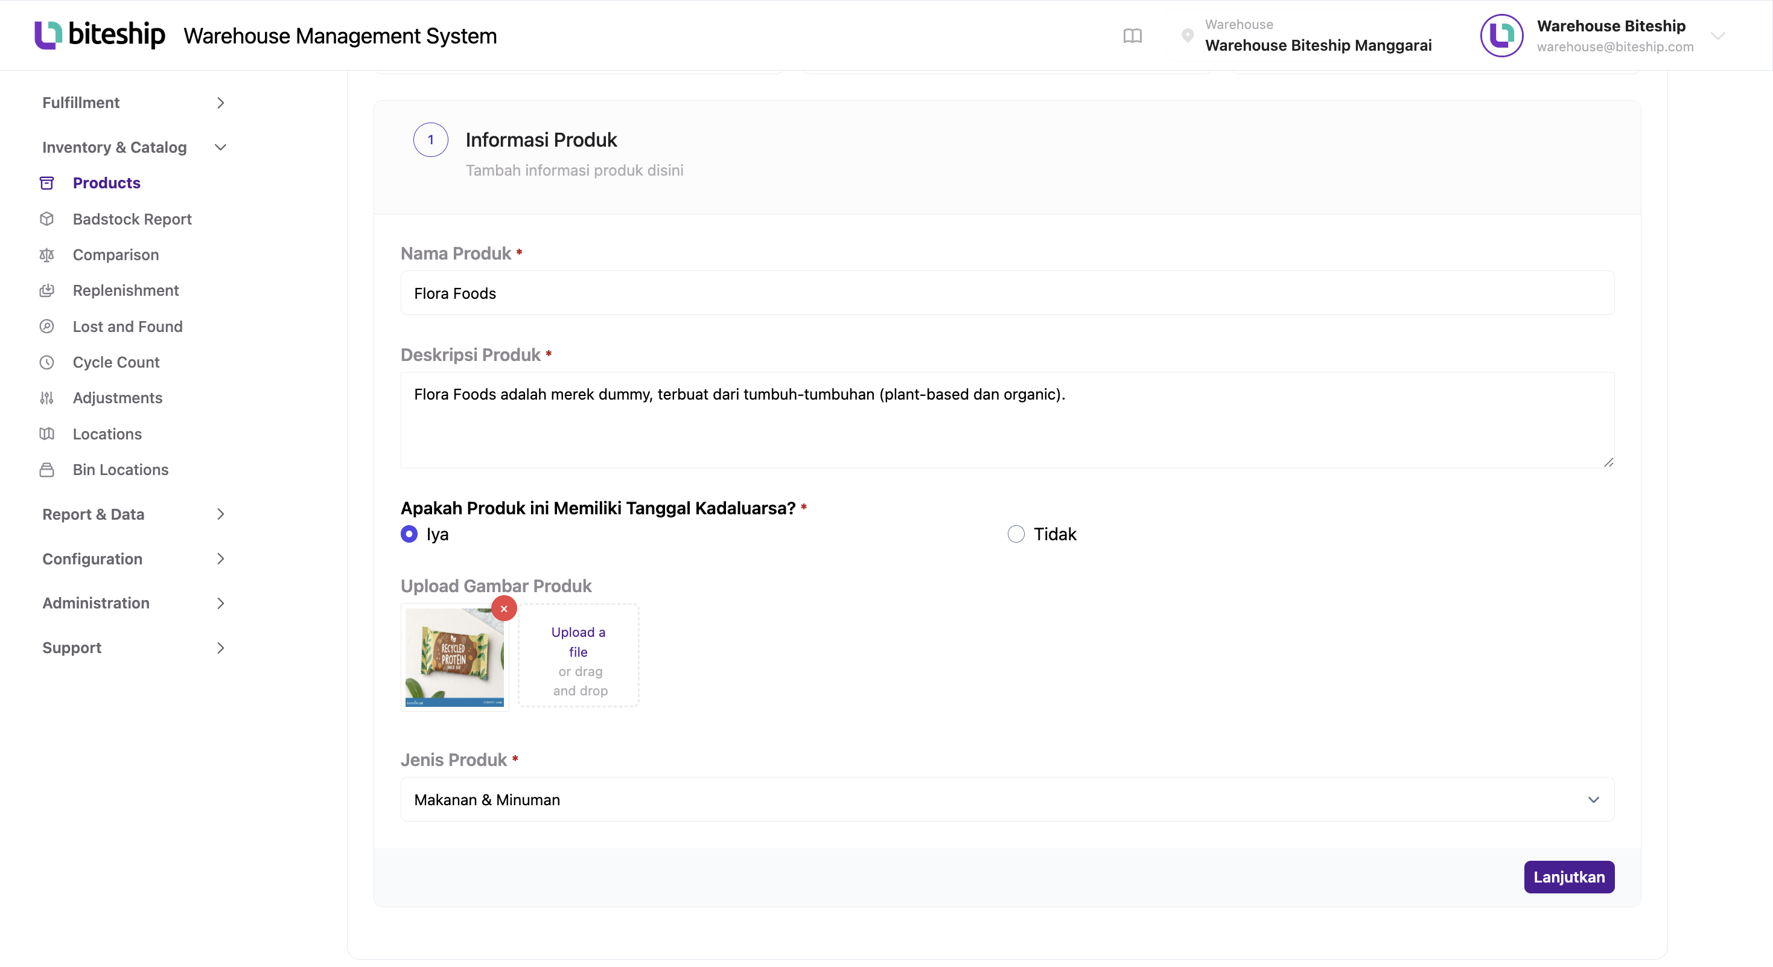This screenshot has height=967, width=1773.
Task: Open the user account dropdown chevron
Action: pos(1718,36)
